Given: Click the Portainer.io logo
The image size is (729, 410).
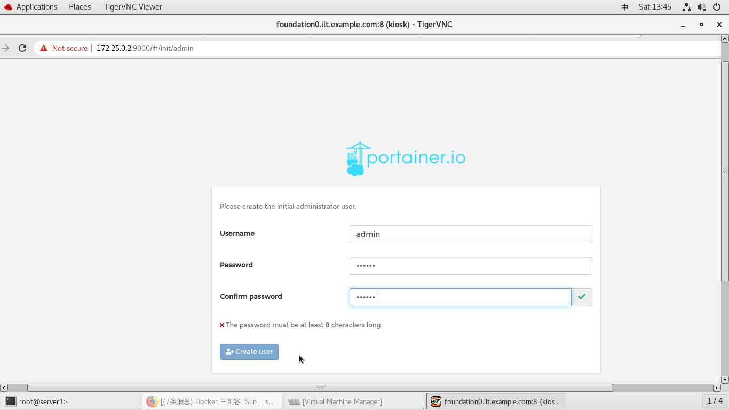Looking at the screenshot, I should [x=406, y=159].
